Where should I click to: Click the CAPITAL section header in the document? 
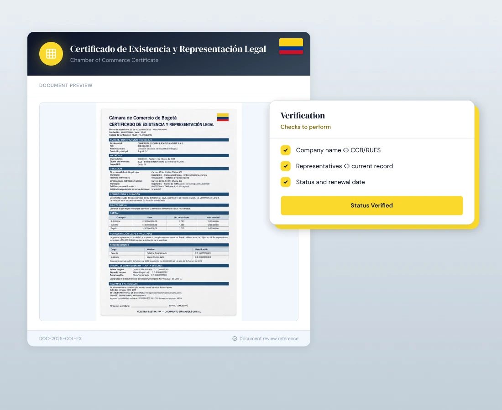coord(169,213)
